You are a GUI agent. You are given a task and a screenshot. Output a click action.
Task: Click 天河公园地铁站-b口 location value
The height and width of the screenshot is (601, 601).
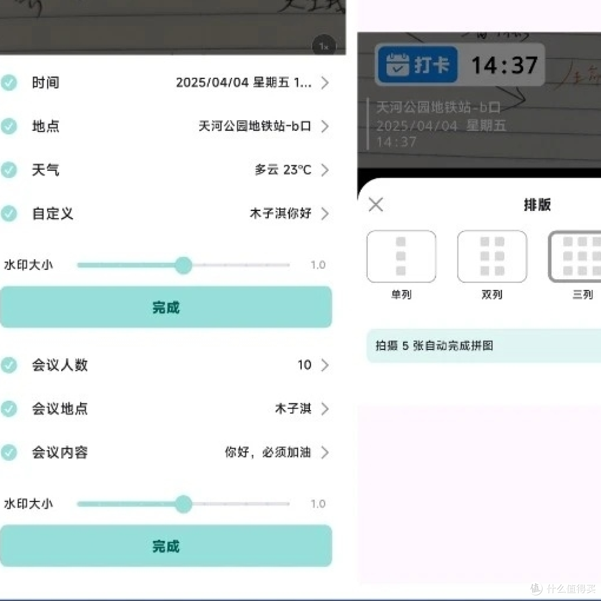pos(255,126)
